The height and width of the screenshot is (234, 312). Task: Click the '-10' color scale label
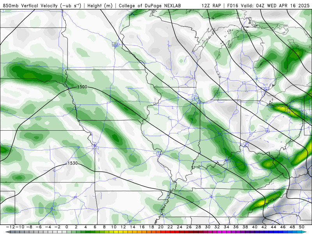point(20,227)
